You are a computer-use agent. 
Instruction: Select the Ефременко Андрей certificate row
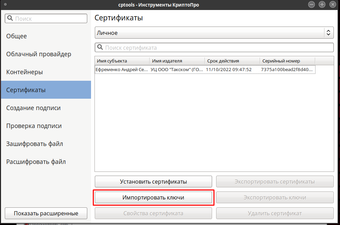click(x=205, y=70)
